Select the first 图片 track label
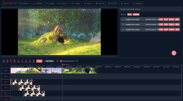The height and width of the screenshot is (101, 183). tap(6, 82)
